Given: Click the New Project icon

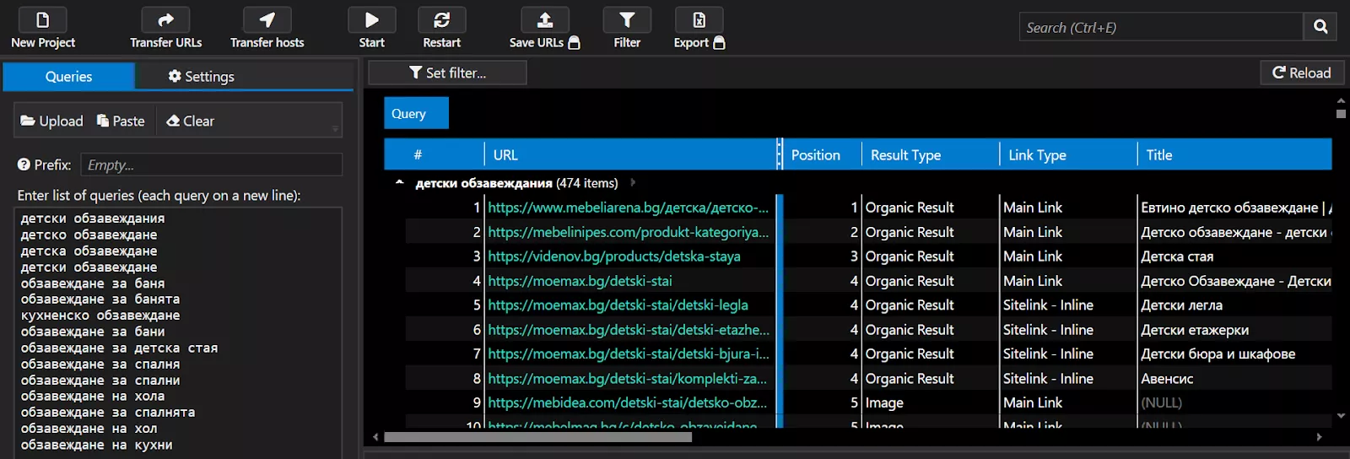Looking at the screenshot, I should [43, 19].
